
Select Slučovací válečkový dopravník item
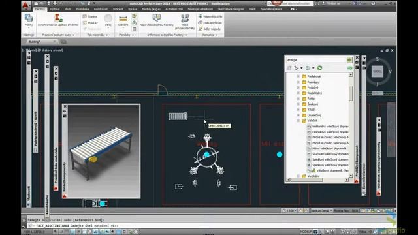point(328,154)
